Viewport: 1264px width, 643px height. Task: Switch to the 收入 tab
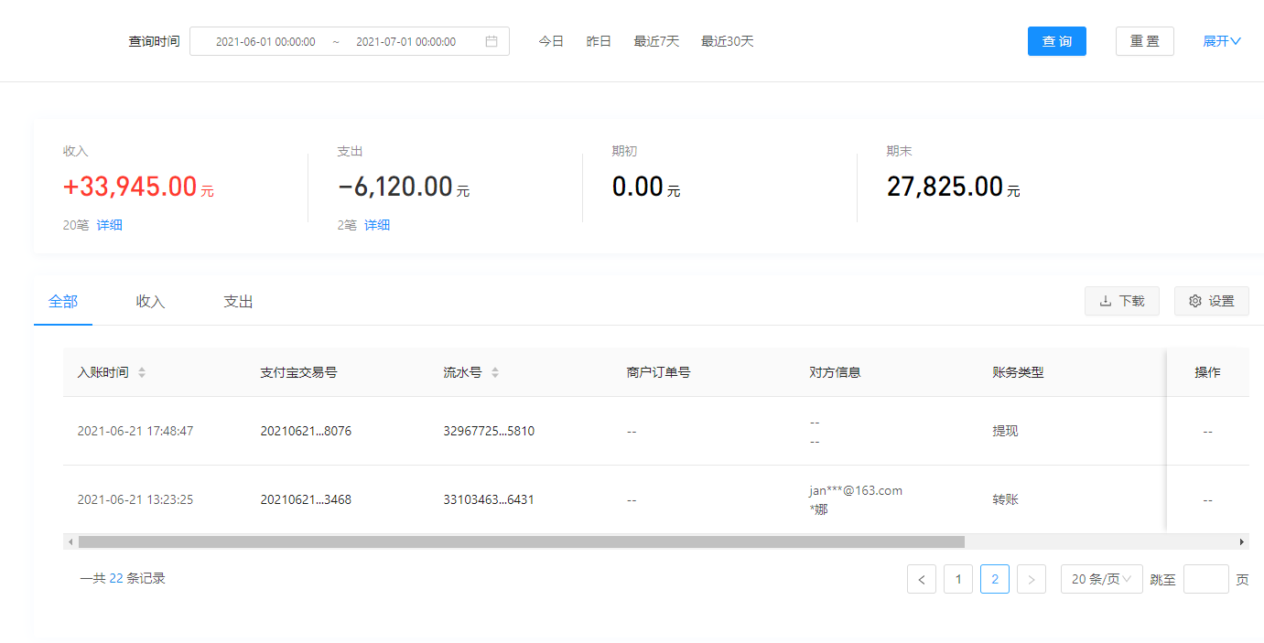[x=150, y=301]
